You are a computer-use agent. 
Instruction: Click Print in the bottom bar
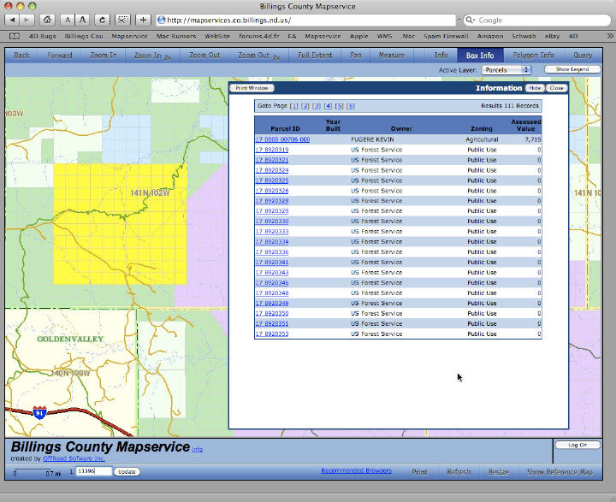(x=419, y=472)
